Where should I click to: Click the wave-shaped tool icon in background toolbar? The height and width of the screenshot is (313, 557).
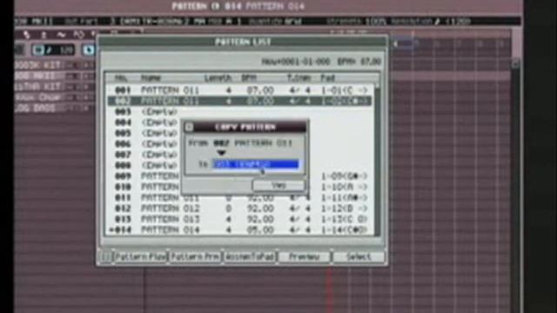pyautogui.click(x=61, y=35)
